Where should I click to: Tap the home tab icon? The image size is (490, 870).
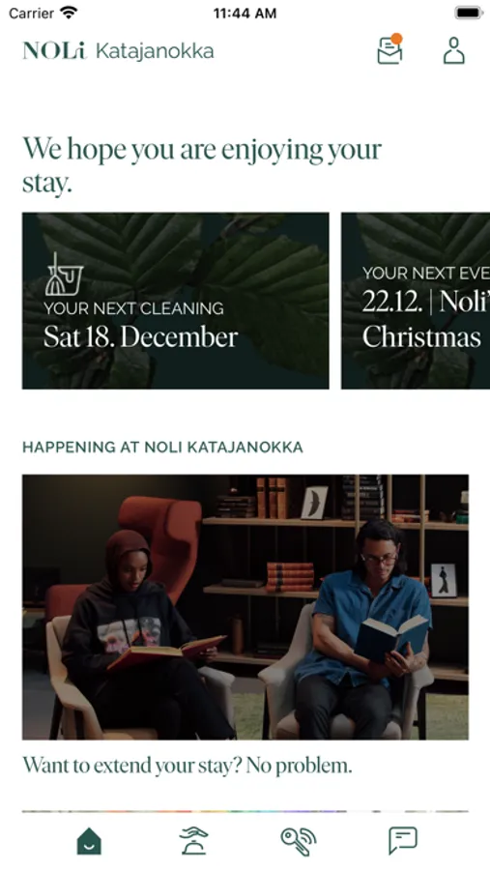[x=89, y=841]
